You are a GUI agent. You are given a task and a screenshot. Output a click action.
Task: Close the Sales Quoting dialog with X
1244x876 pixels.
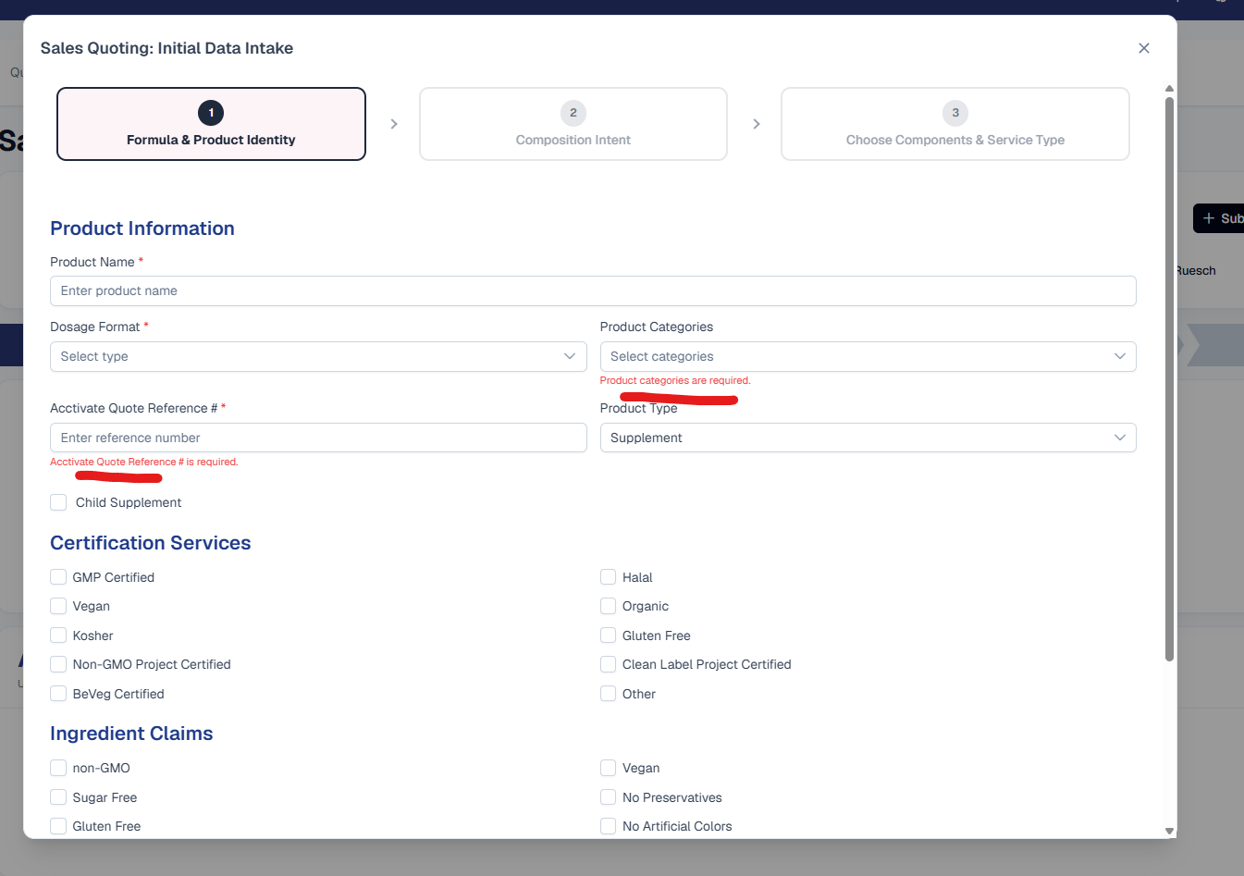(x=1144, y=48)
